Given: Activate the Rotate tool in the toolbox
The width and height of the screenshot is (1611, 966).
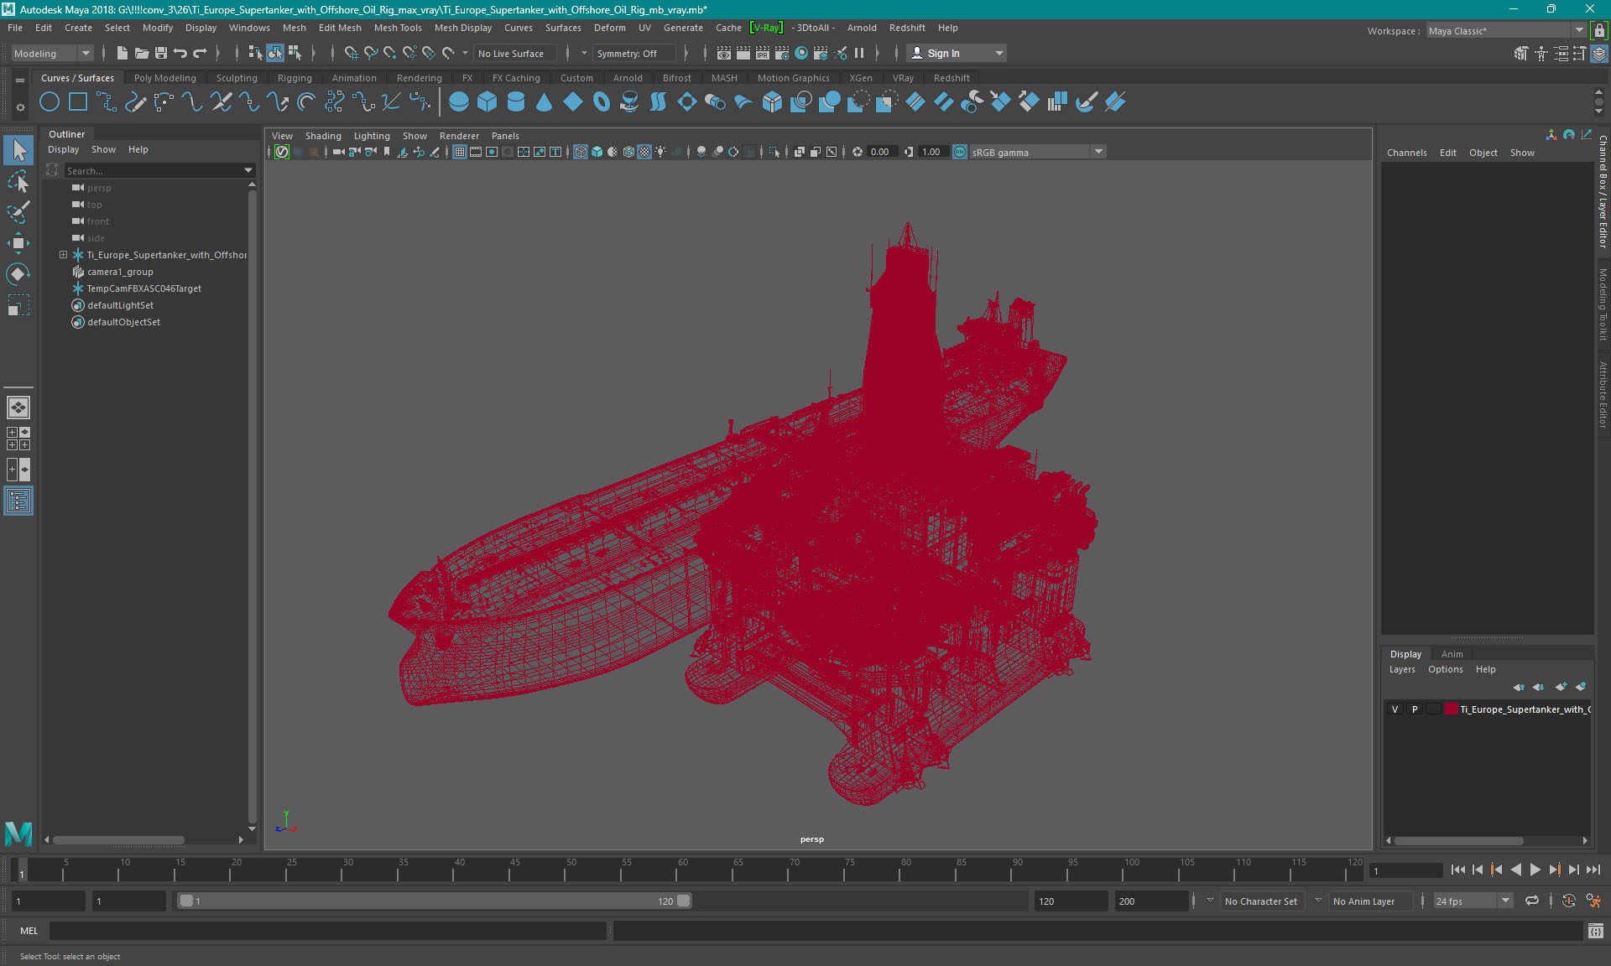Looking at the screenshot, I should point(18,274).
